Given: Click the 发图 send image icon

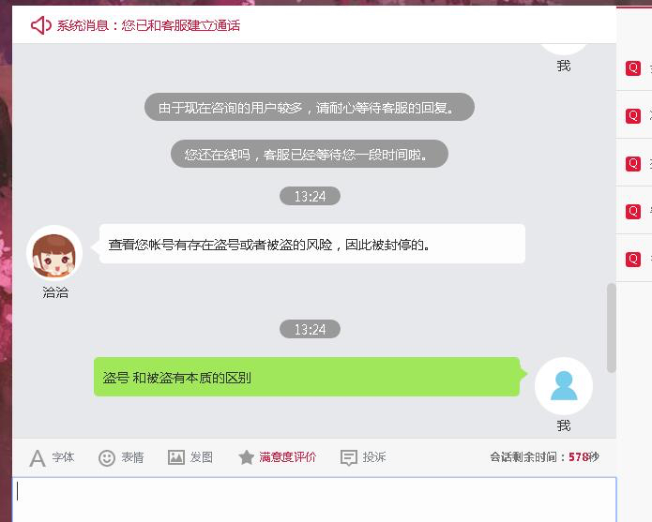Looking at the screenshot, I should point(175,457).
